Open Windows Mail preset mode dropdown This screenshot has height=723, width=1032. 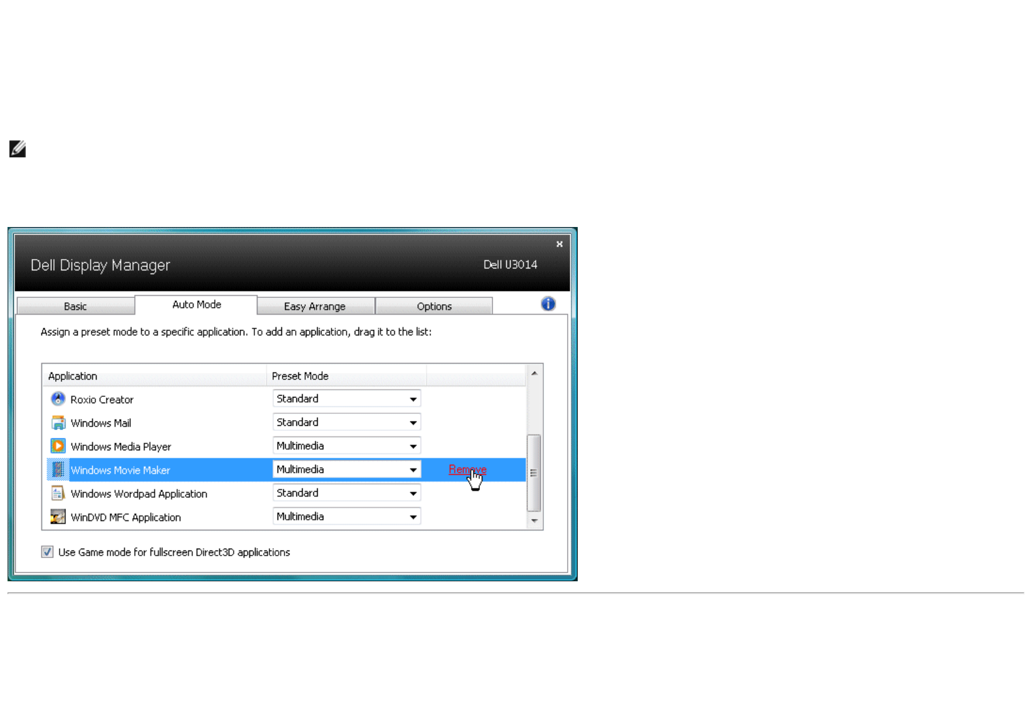tap(347, 423)
